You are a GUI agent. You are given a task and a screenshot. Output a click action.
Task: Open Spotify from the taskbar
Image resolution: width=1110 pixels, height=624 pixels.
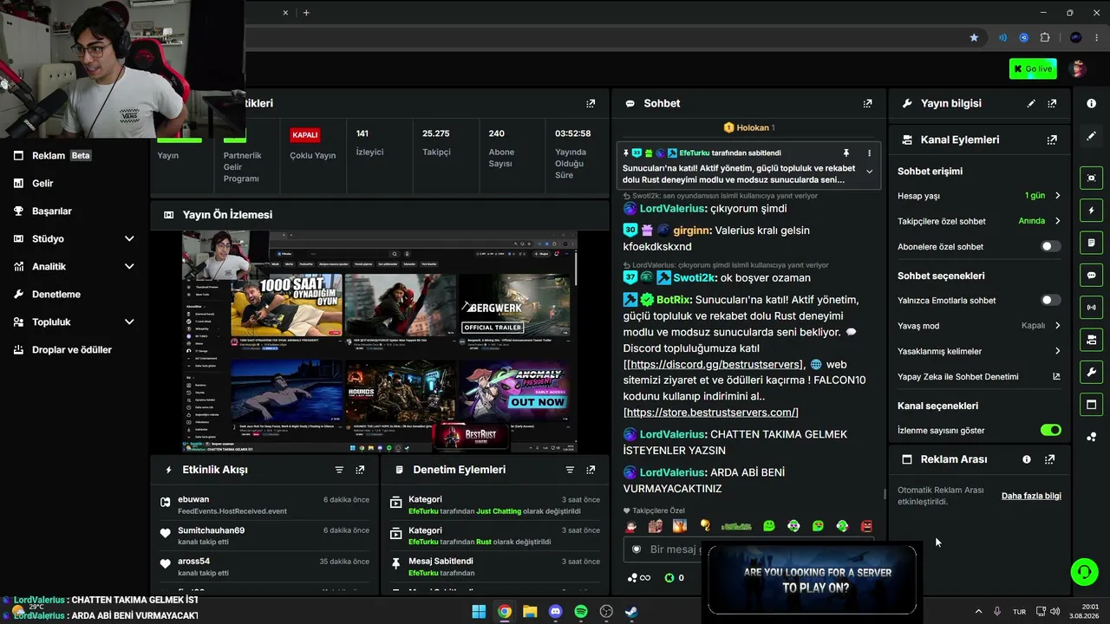point(581,612)
